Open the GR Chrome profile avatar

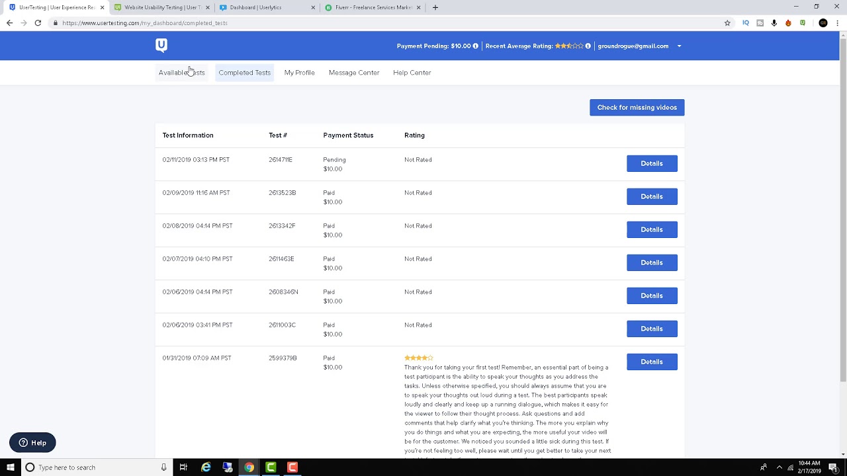(823, 22)
